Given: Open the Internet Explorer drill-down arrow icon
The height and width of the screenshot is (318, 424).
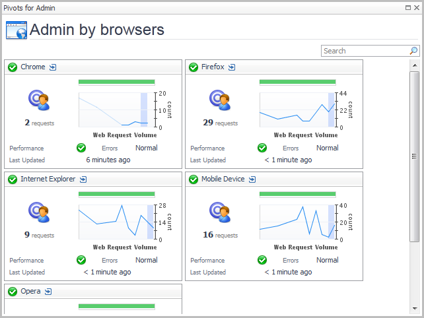Looking at the screenshot, I should (x=83, y=179).
